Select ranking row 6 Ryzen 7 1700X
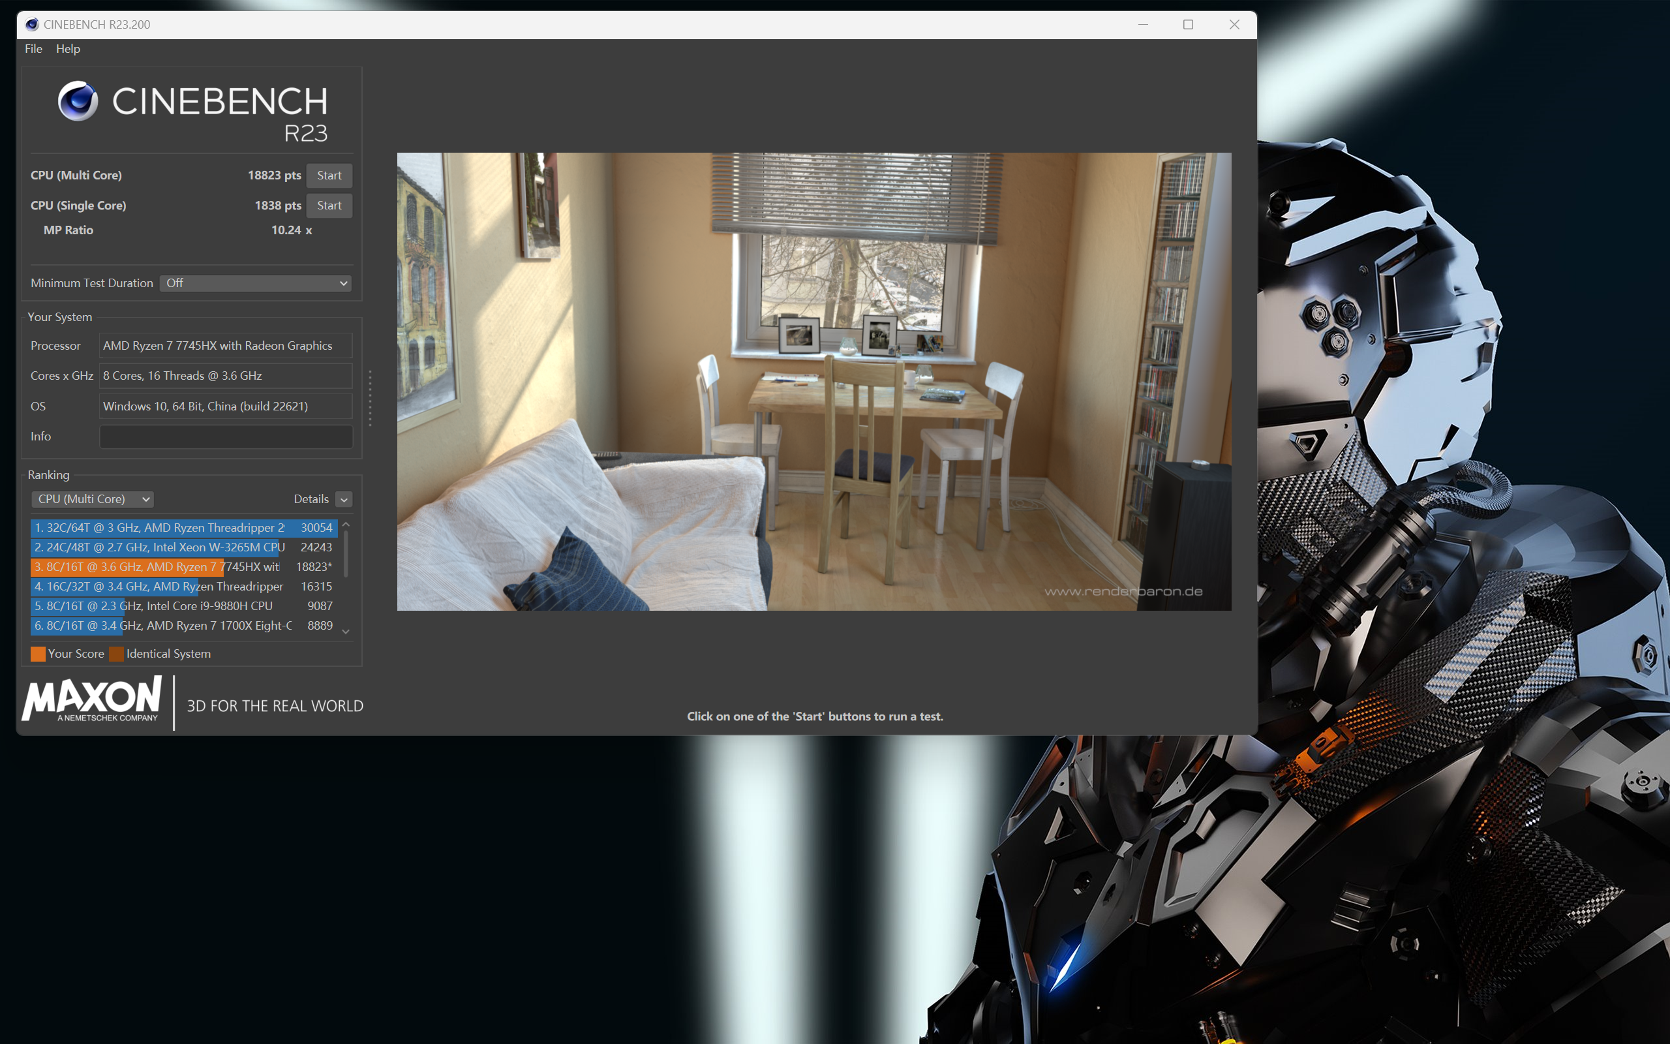1670x1044 pixels. point(183,626)
